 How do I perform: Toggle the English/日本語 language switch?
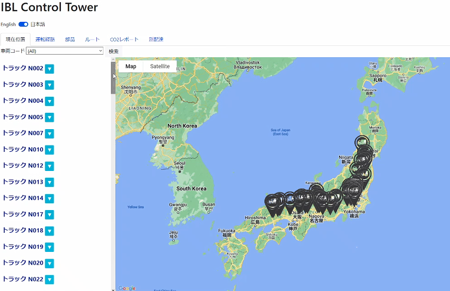point(23,25)
